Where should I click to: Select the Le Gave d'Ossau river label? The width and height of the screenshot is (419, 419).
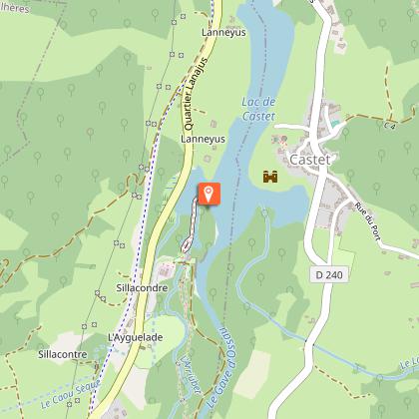click(x=221, y=367)
